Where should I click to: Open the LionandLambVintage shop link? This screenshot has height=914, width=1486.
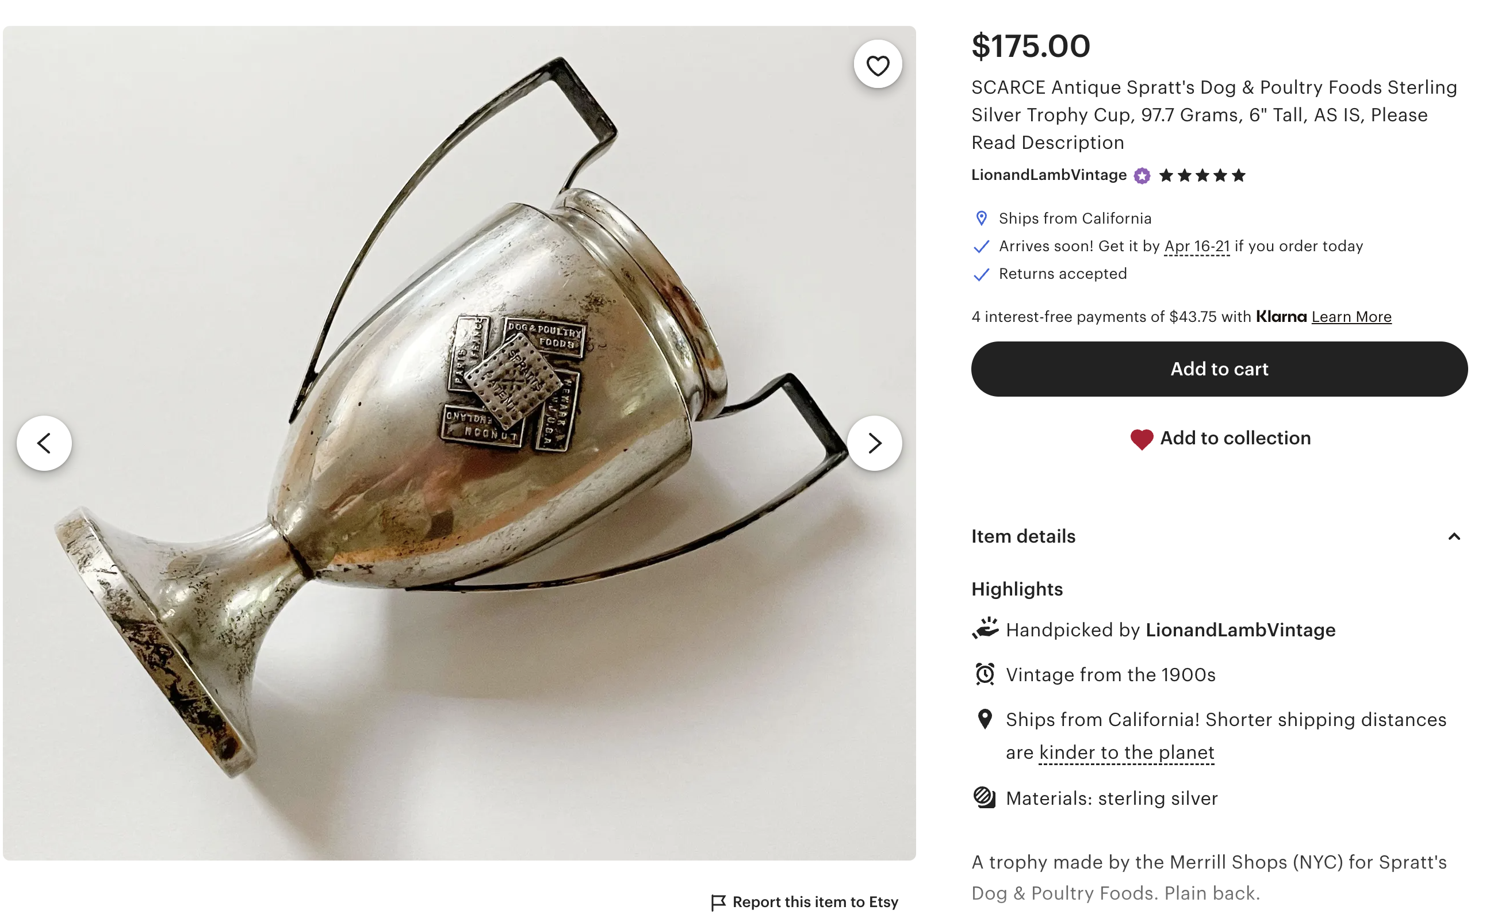[x=1048, y=175]
